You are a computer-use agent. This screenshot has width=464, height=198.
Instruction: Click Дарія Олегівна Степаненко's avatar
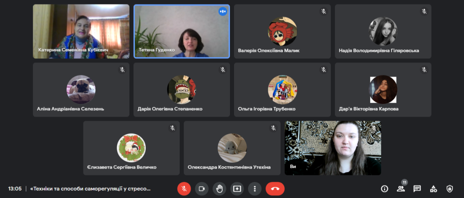pyautogui.click(x=182, y=90)
